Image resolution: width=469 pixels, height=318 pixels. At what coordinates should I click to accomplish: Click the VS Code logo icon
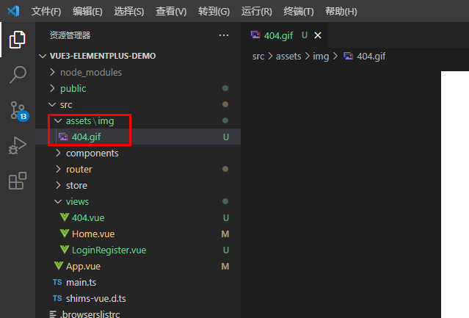(x=13, y=11)
